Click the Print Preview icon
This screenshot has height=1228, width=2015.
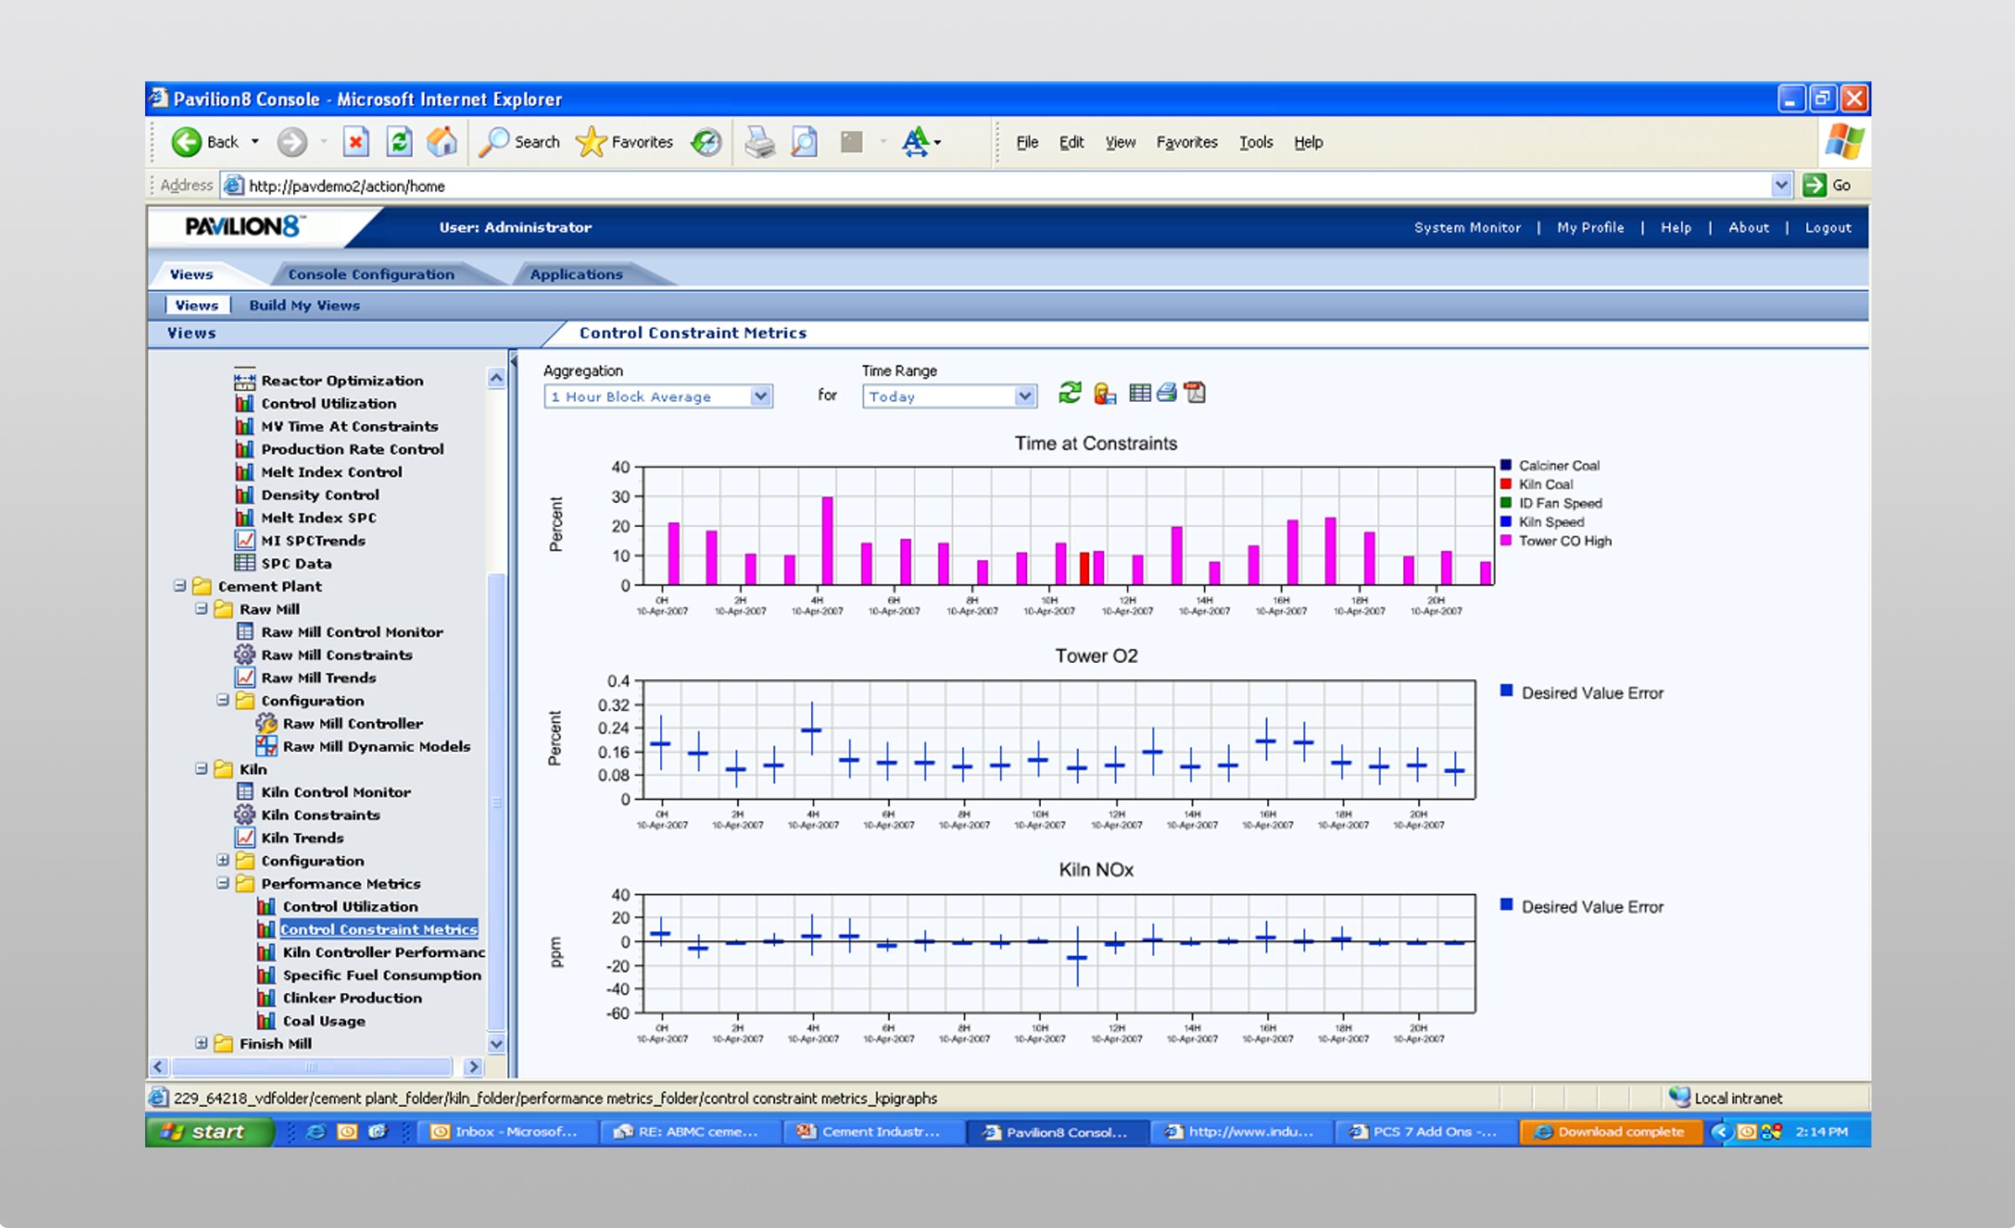pos(804,142)
